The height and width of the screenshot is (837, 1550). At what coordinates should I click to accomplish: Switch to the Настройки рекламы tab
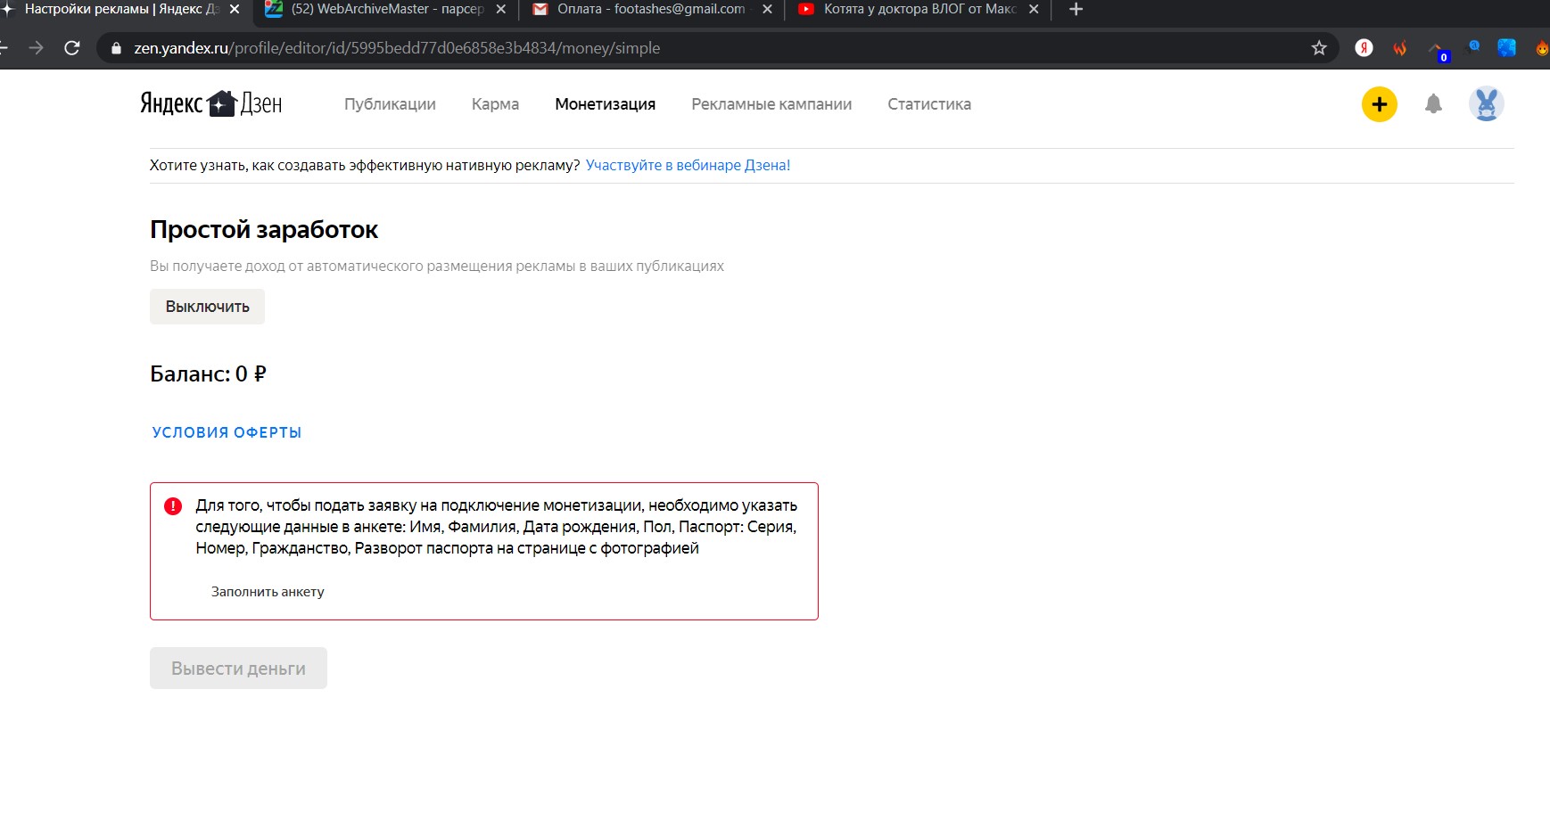tap(122, 9)
